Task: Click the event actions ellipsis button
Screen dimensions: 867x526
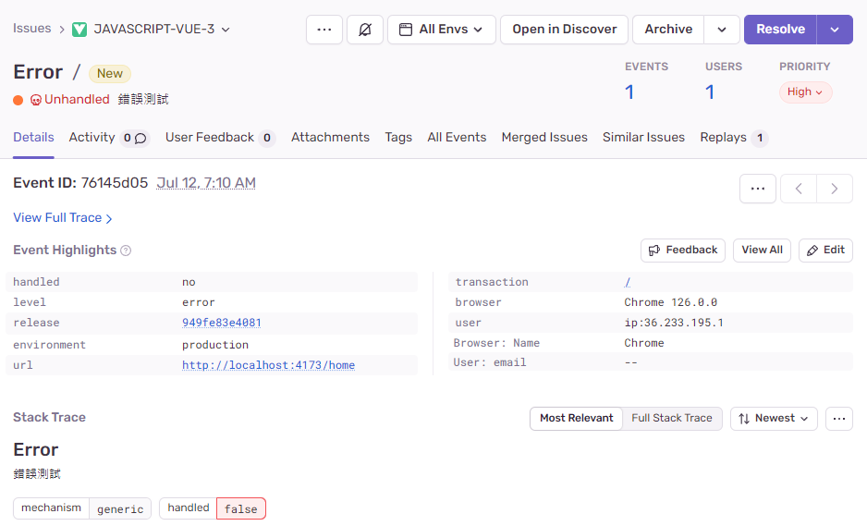Action: (757, 189)
